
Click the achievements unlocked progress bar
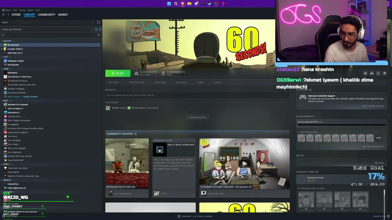(341, 125)
